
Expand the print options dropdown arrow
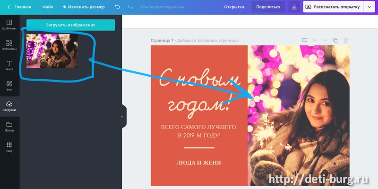pos(369,7)
